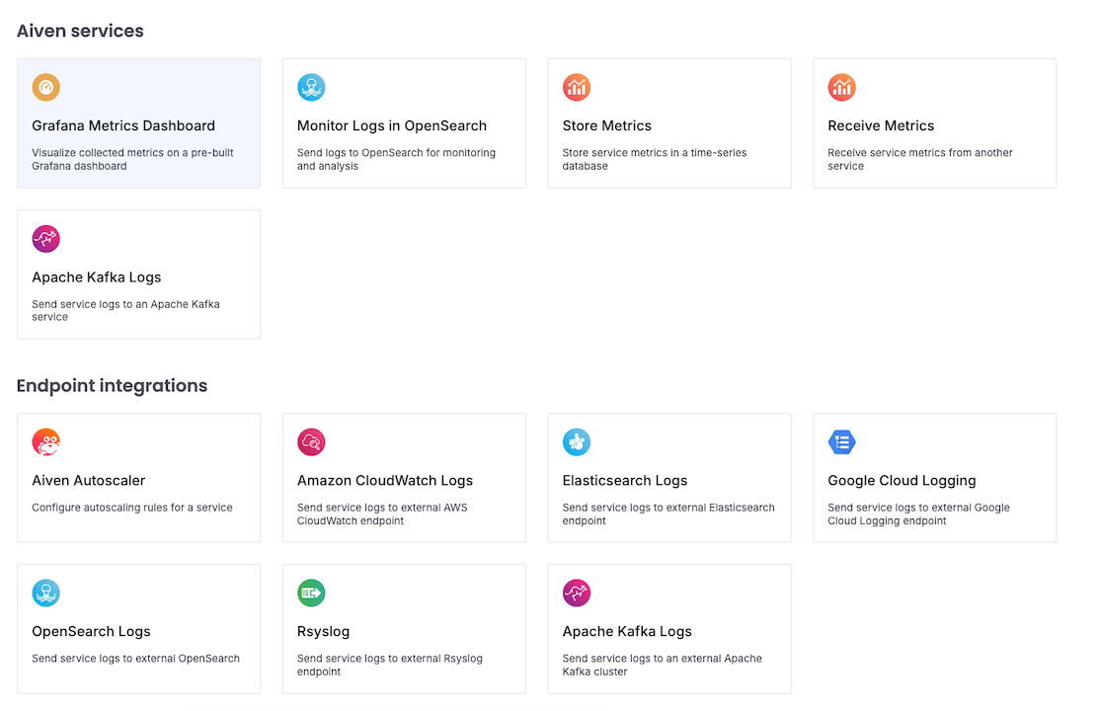Choose the Store Metrics title
Image resolution: width=1099 pixels, height=711 pixels.
pyautogui.click(x=607, y=125)
